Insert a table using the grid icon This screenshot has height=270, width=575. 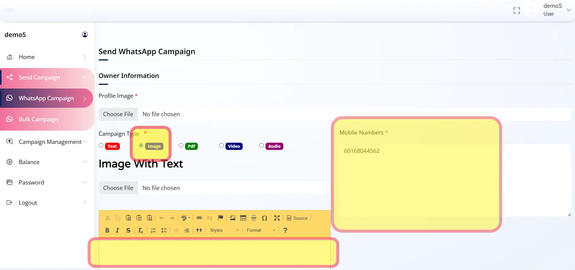click(x=243, y=218)
